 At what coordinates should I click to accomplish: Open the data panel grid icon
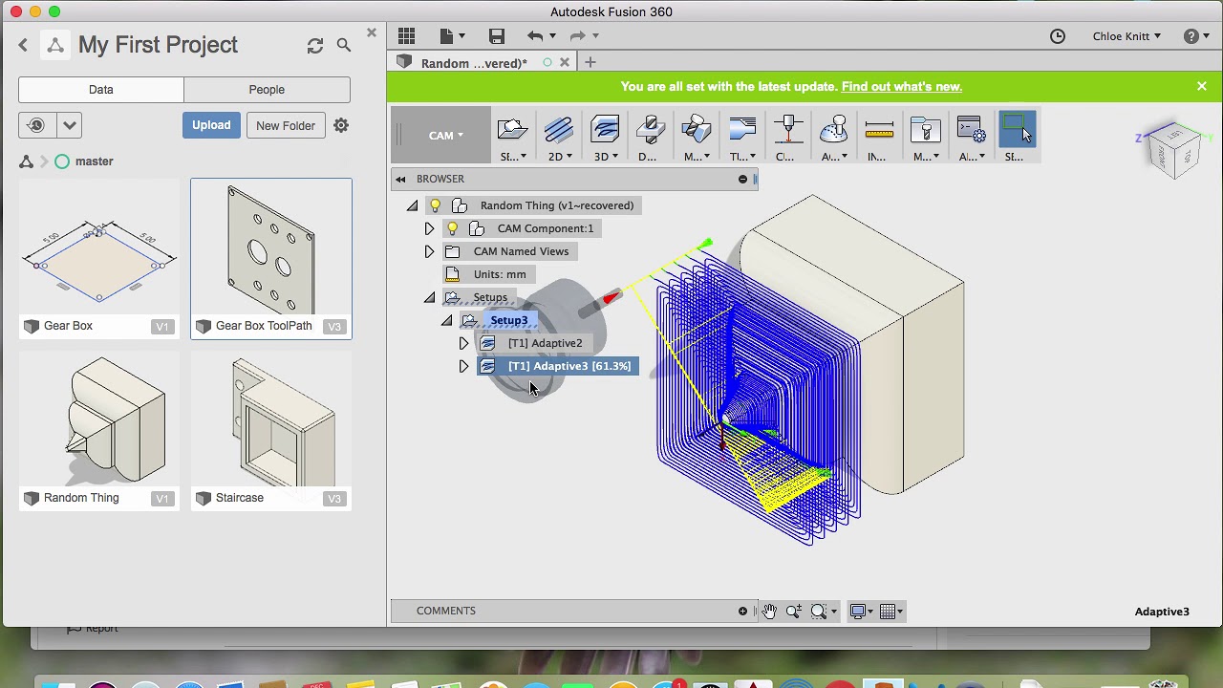click(406, 36)
